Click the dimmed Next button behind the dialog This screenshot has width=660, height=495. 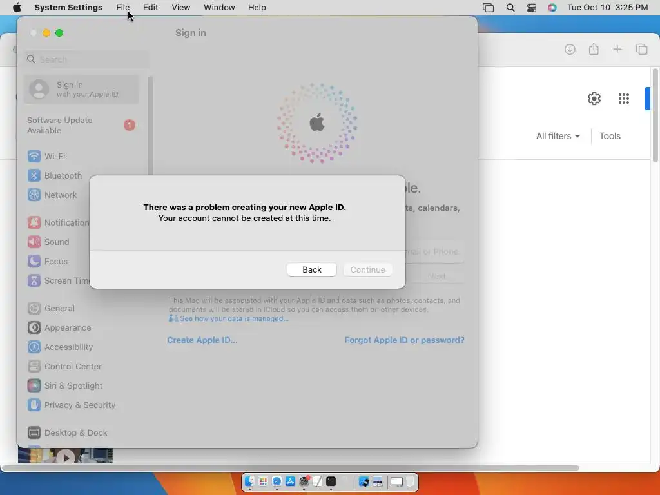click(x=436, y=276)
